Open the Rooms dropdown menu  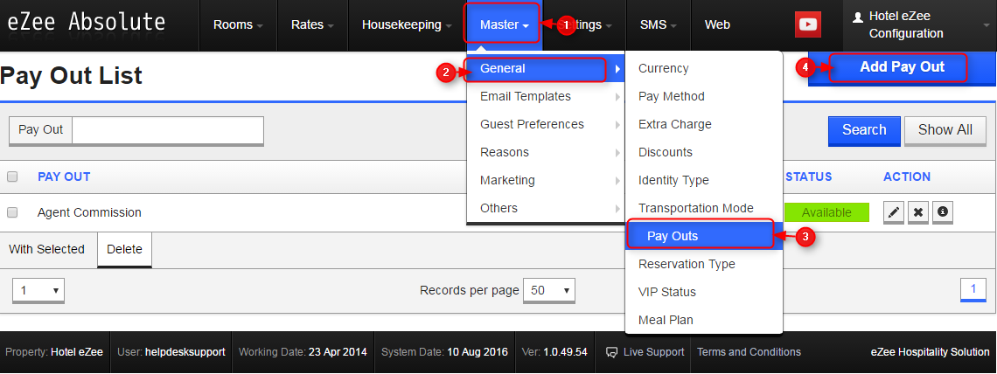(238, 25)
